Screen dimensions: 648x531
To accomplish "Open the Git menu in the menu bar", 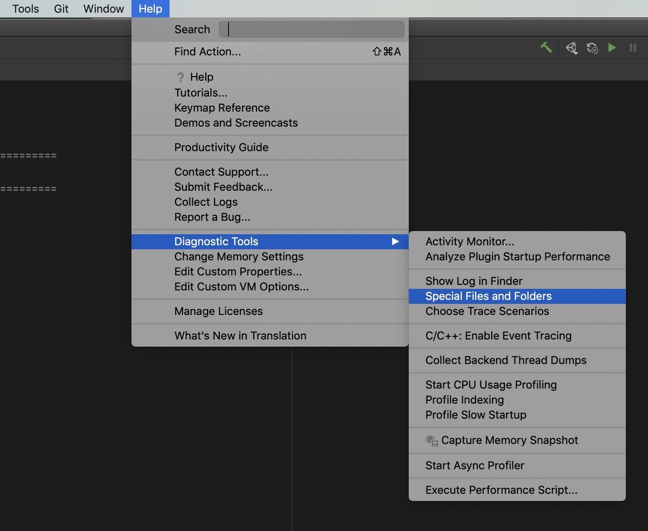I will click(62, 9).
